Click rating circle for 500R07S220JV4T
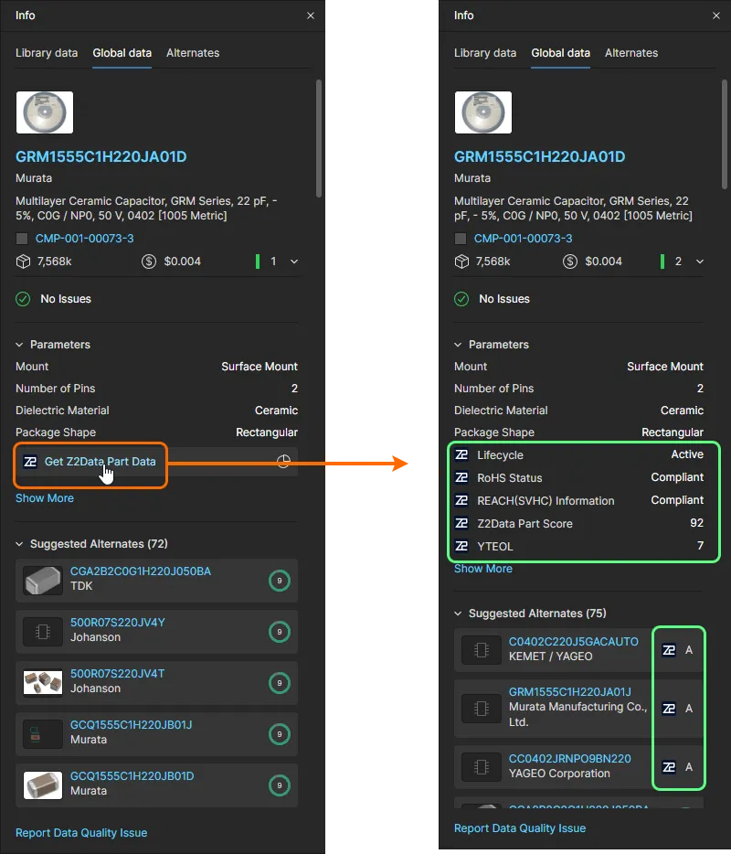731x854 pixels. point(280,683)
